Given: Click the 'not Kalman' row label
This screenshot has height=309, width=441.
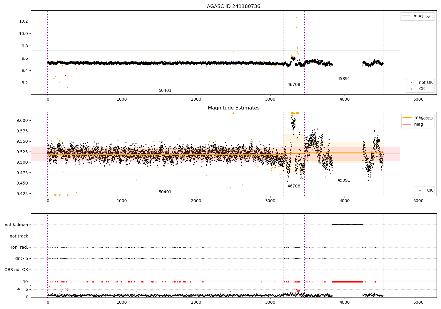Looking at the screenshot, I should click(x=16, y=225).
